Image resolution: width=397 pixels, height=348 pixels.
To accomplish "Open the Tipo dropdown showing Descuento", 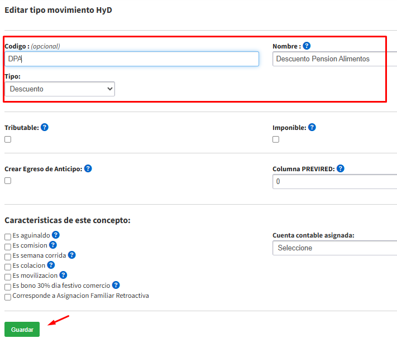I will click(60, 89).
